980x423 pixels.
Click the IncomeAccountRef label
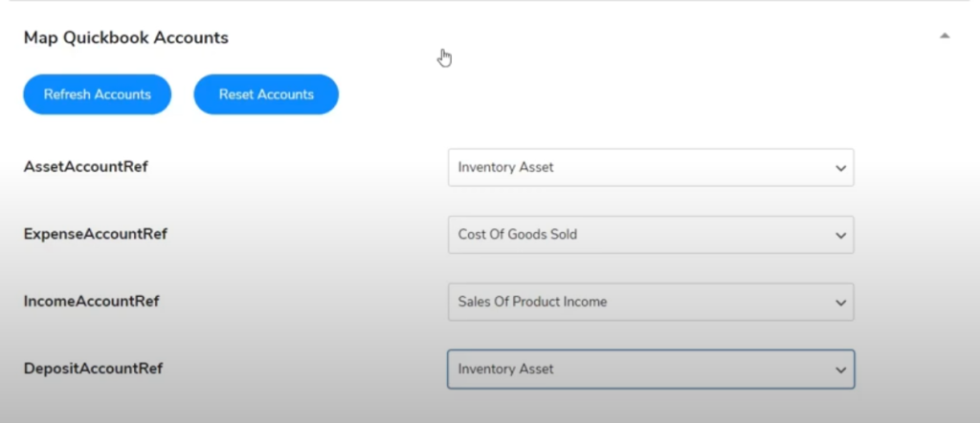coord(92,301)
